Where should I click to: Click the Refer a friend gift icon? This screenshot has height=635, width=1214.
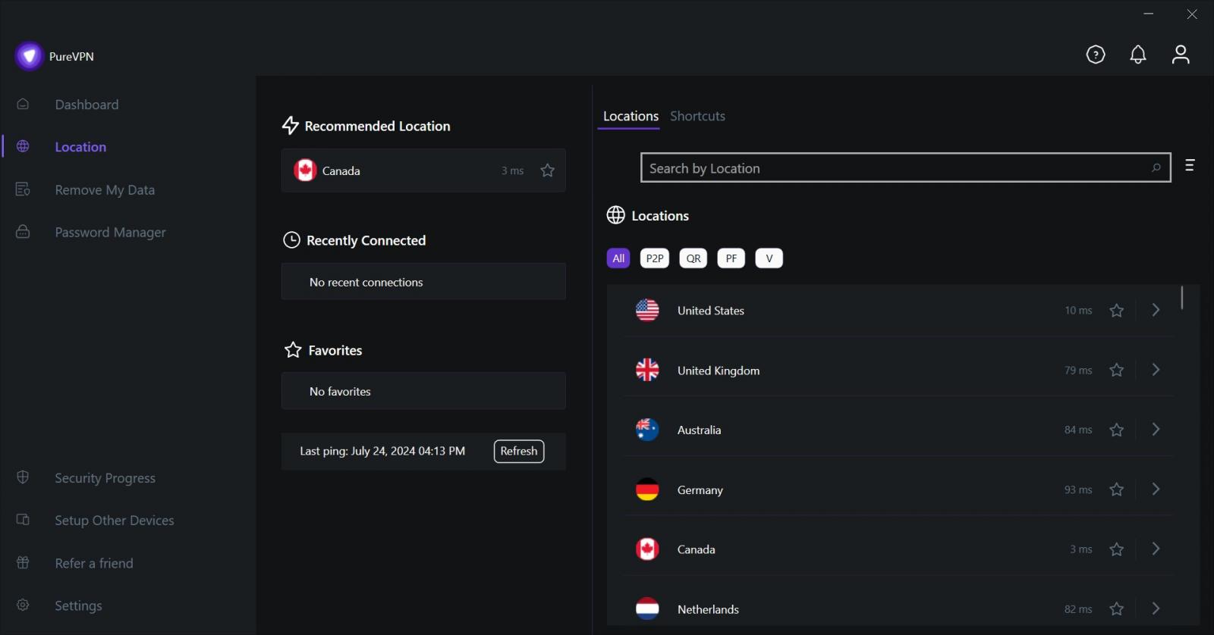click(23, 562)
